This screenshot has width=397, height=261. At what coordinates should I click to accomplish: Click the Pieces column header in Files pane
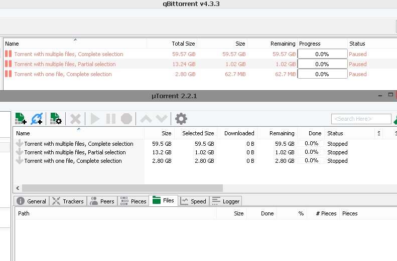[x=368, y=213]
